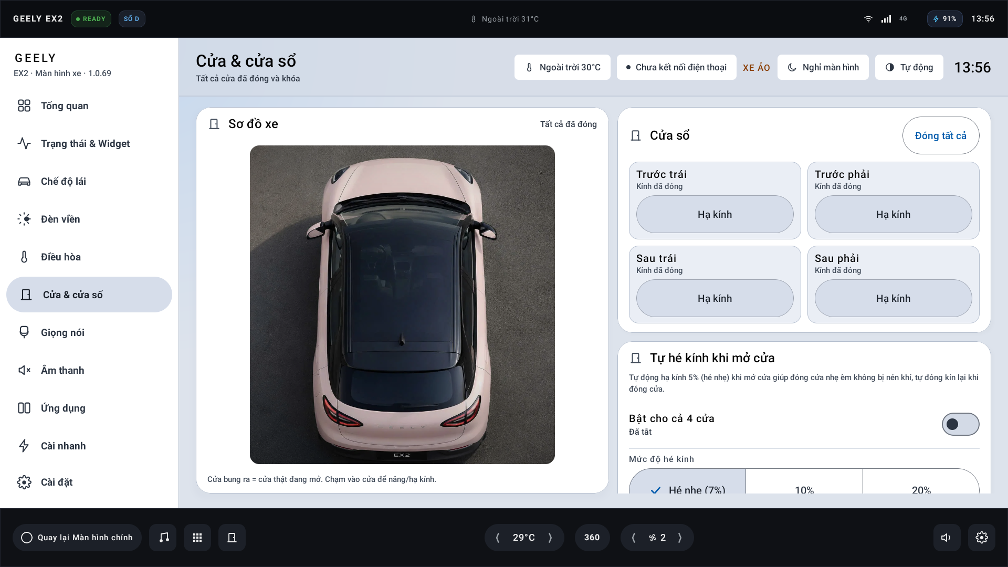Select the 10% window opening level
Image resolution: width=1008 pixels, height=567 pixels.
click(804, 481)
